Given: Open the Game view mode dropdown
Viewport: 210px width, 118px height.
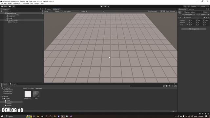Looking at the screenshot, I should 49,11.
